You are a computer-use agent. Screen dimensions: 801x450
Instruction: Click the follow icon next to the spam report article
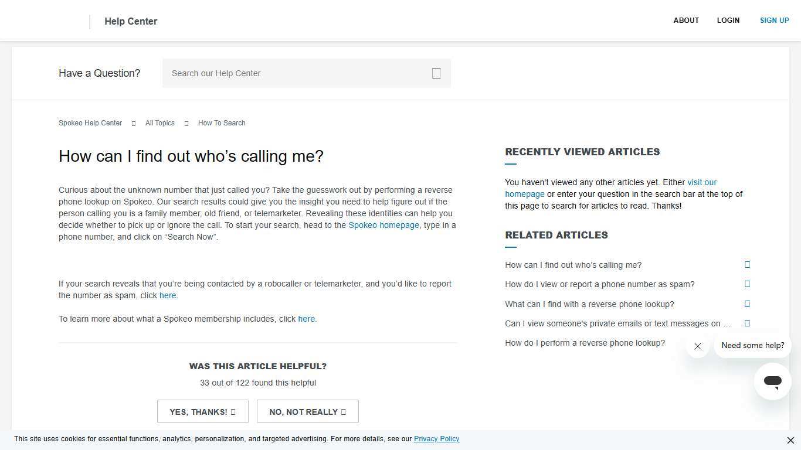[x=747, y=284]
